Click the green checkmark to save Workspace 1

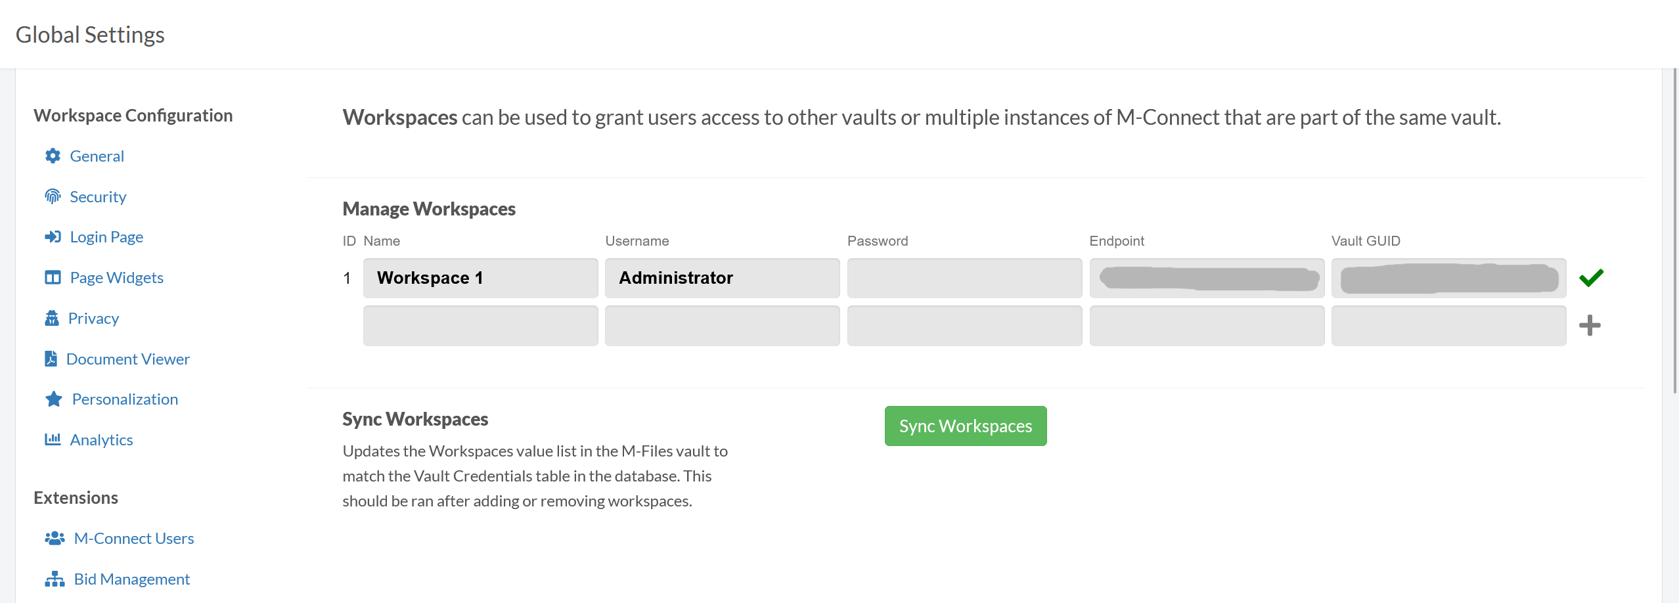pyautogui.click(x=1591, y=278)
